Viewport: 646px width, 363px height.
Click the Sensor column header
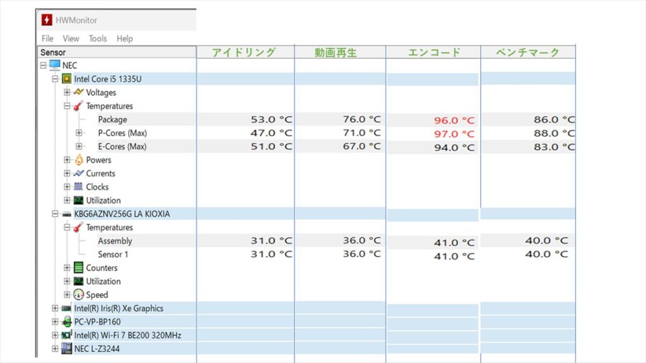coord(117,52)
